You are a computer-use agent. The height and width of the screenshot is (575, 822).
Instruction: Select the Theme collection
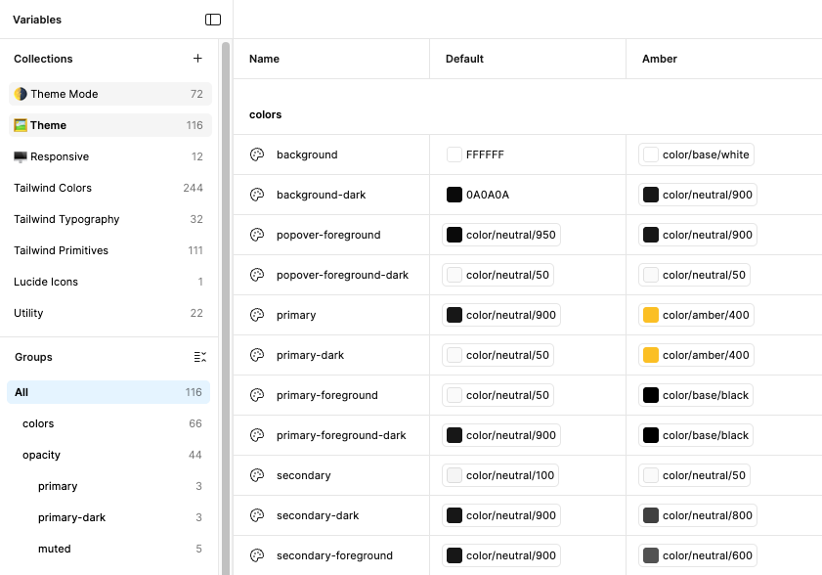point(49,125)
